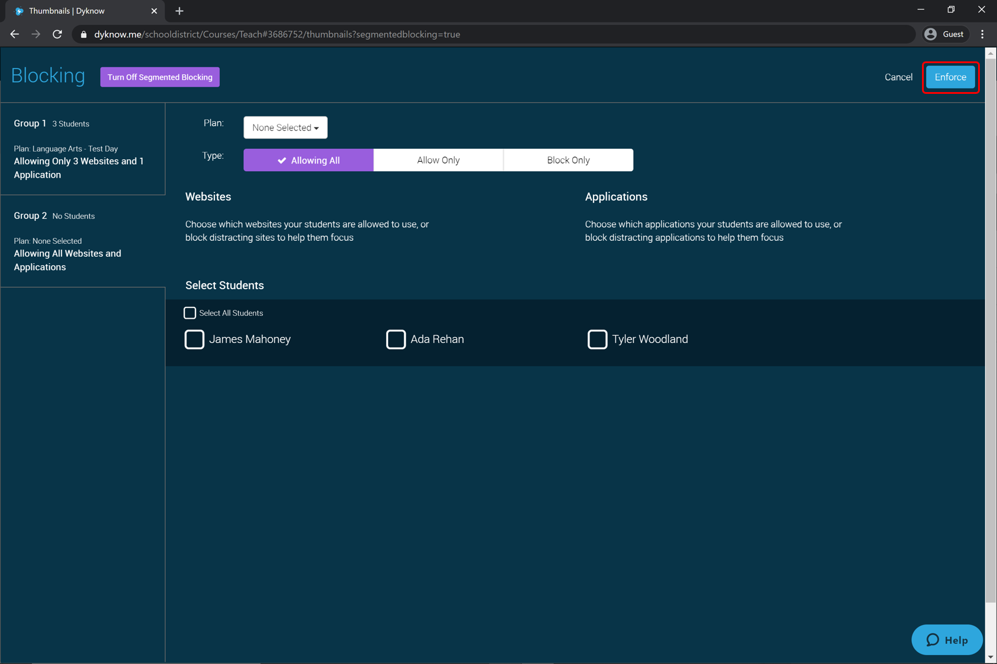
Task: Click 'Plan: Language Arts - Test Day' text
Action: pyautogui.click(x=66, y=149)
